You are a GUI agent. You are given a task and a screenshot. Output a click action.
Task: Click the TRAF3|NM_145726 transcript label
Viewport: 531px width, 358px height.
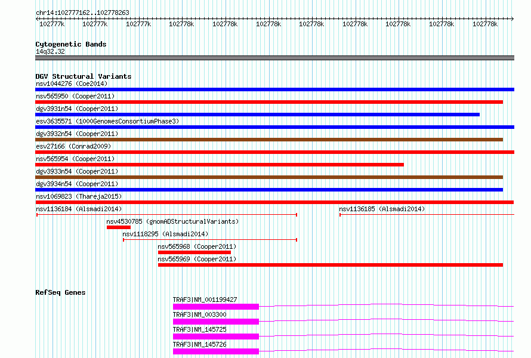pos(199,344)
